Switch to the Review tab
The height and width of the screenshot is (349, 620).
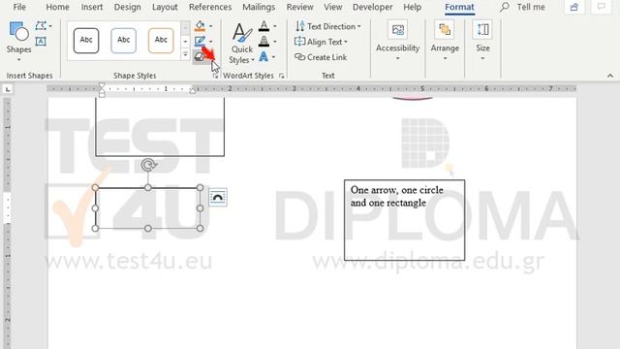click(x=299, y=7)
